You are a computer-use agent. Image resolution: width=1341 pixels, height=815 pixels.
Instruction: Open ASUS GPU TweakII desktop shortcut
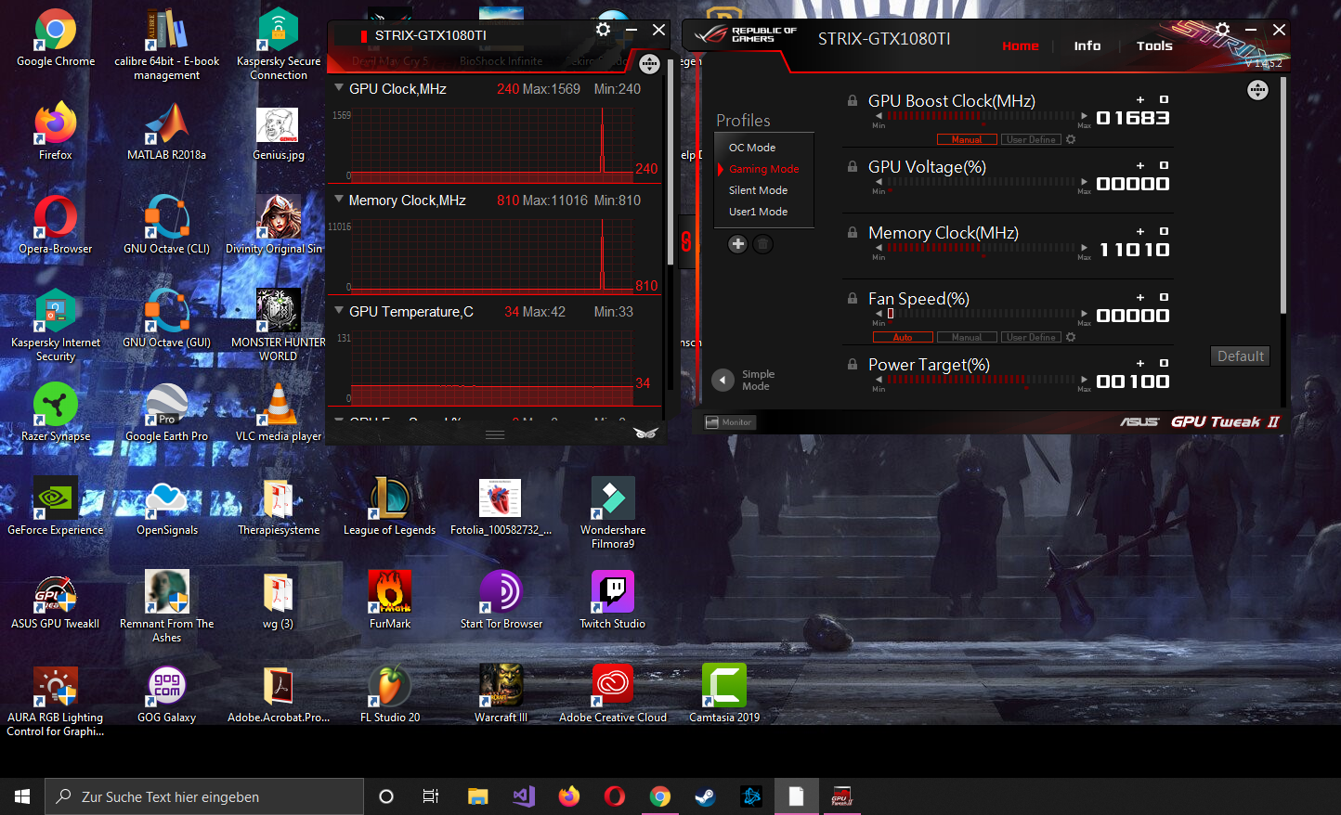pos(56,601)
